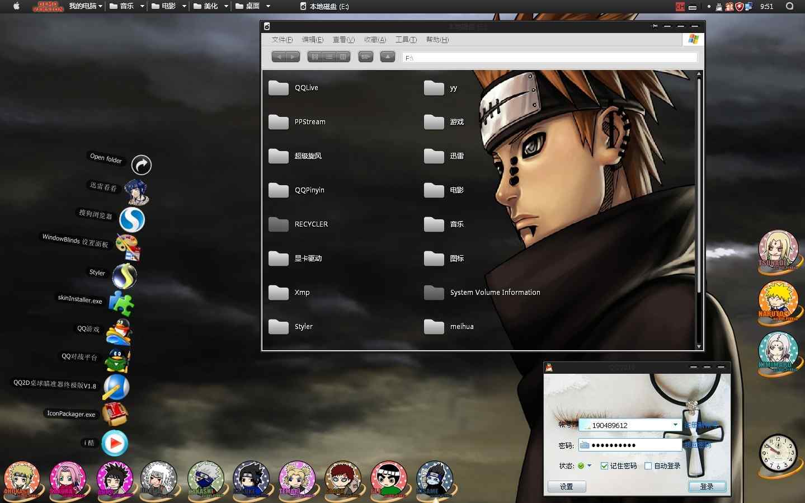The image size is (805, 503).
Task: Enable 自动登录 checkbox
Action: pos(648,466)
